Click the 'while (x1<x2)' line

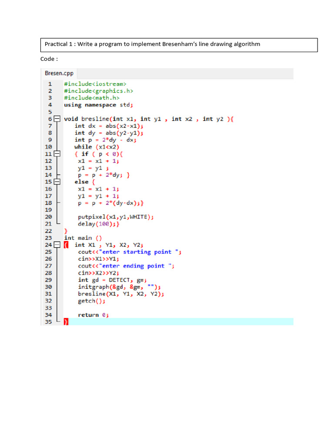(97, 147)
